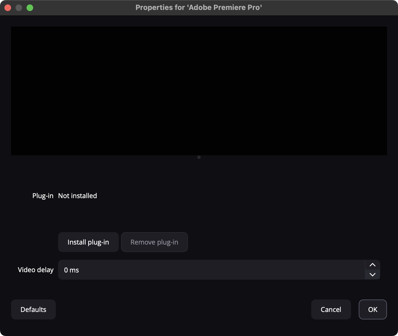
Task: Select the 'Not installed' plug-in status text
Action: click(78, 196)
